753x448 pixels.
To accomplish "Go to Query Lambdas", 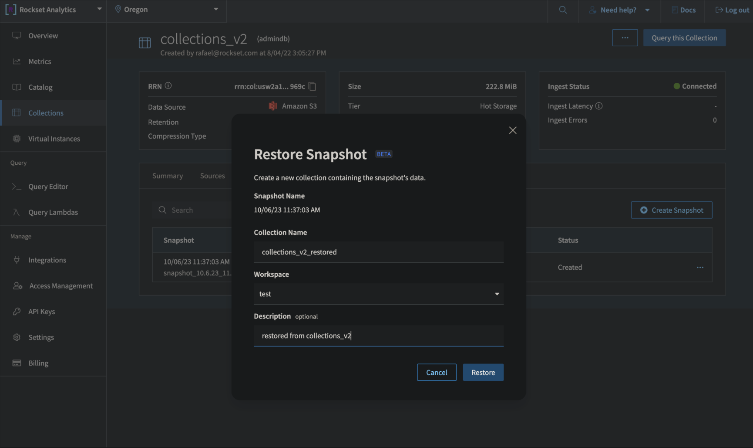I will [x=53, y=212].
